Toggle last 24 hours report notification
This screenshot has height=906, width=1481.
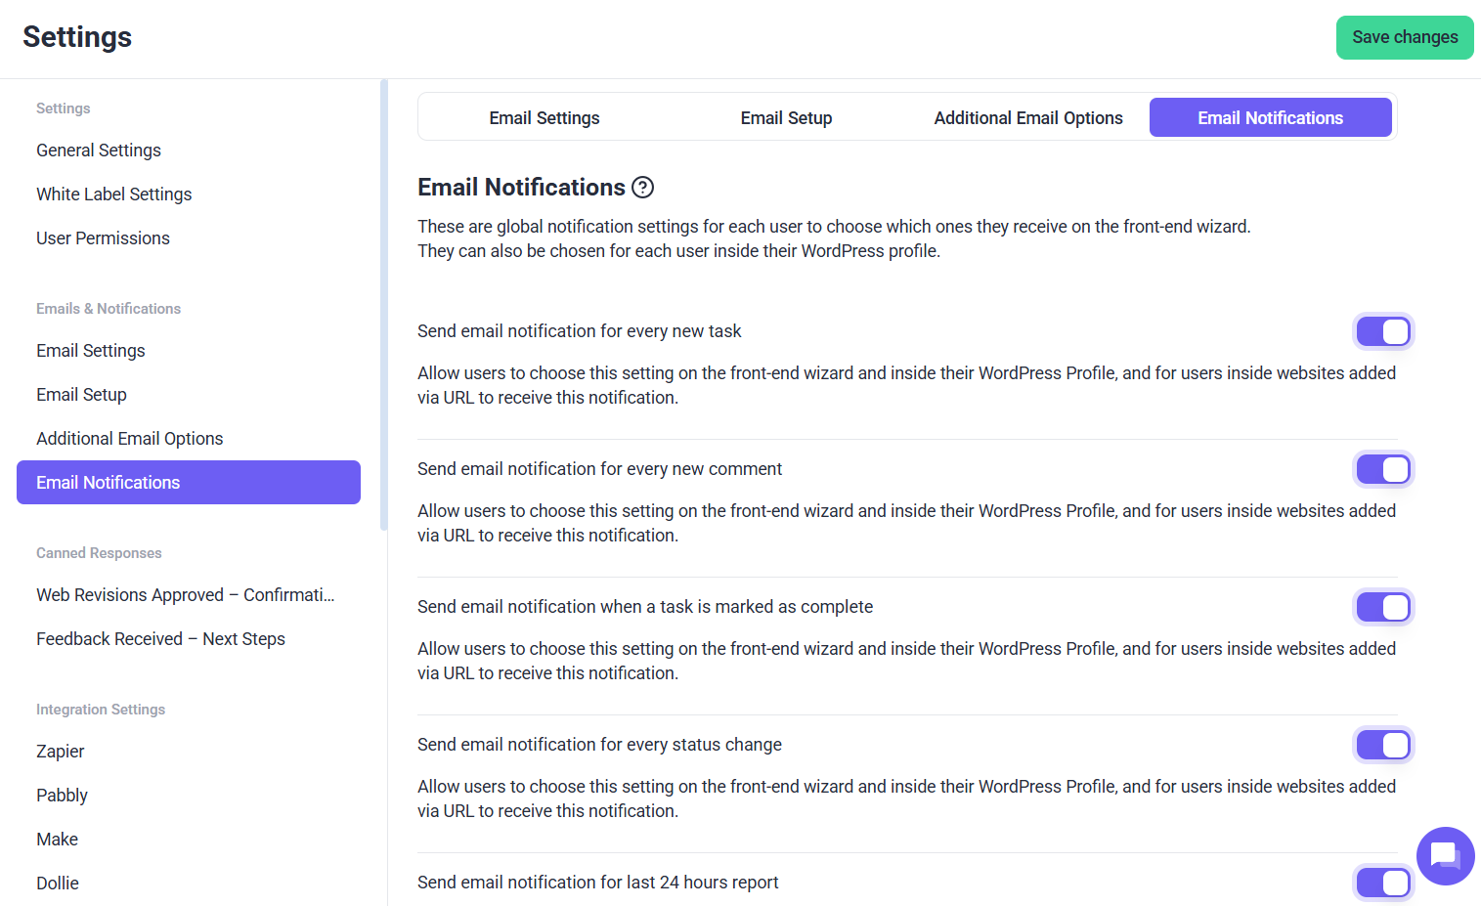(1383, 883)
